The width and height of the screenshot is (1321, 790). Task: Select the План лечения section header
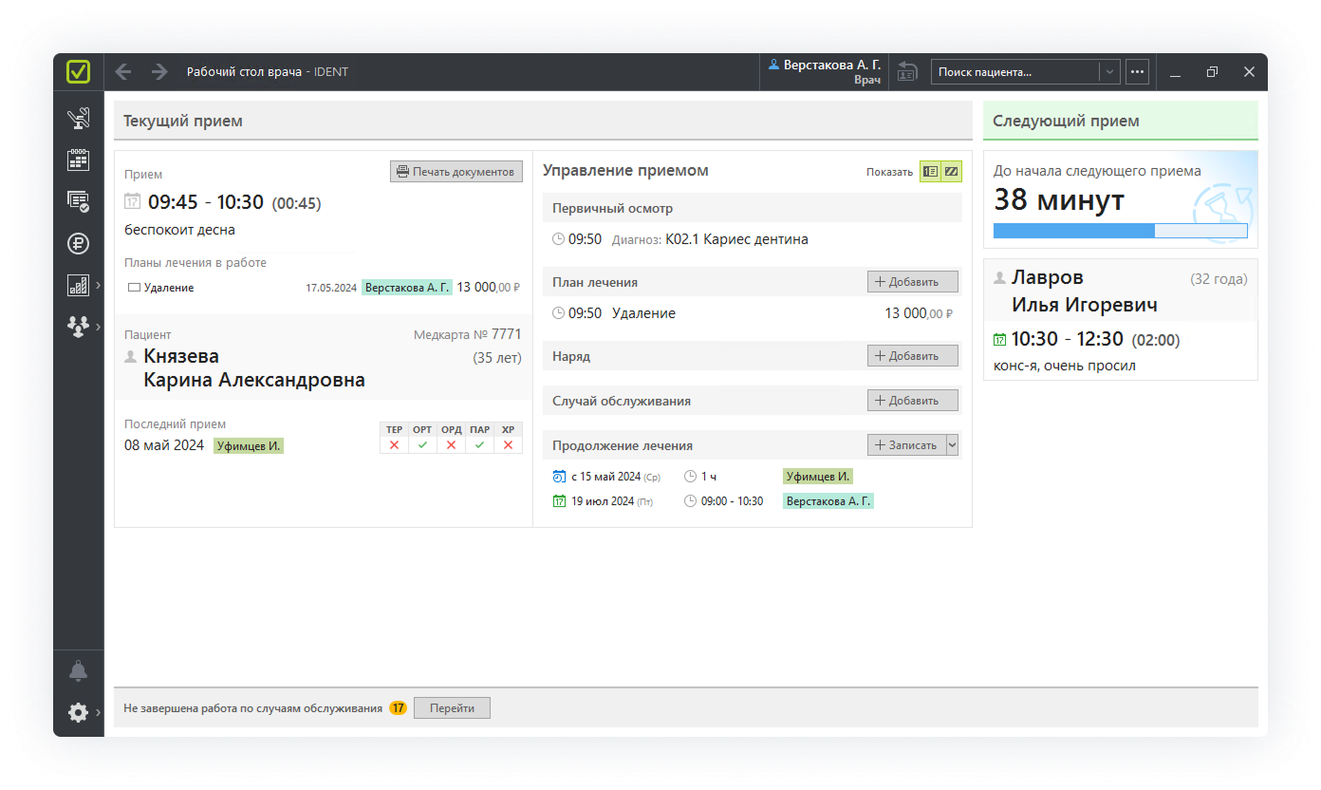tap(753, 282)
